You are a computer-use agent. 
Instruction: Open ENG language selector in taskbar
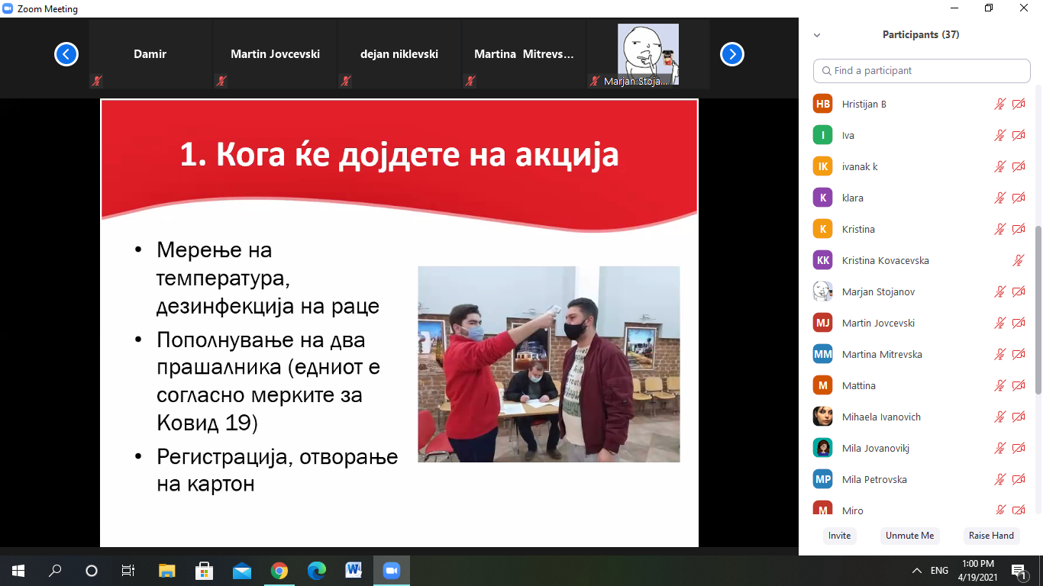939,571
